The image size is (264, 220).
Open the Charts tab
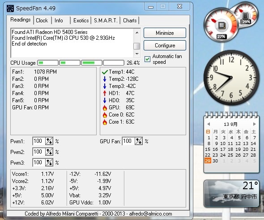(130, 21)
